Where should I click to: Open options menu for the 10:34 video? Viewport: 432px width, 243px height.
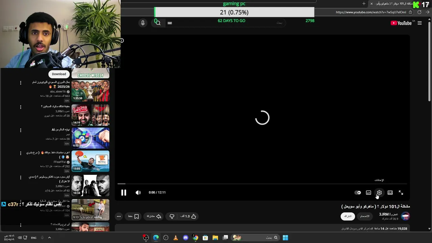click(x=21, y=177)
